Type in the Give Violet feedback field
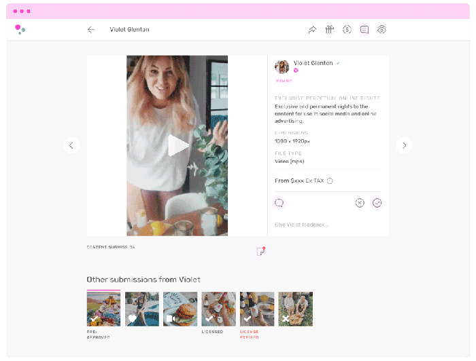The width and height of the screenshot is (476, 361). click(x=326, y=225)
